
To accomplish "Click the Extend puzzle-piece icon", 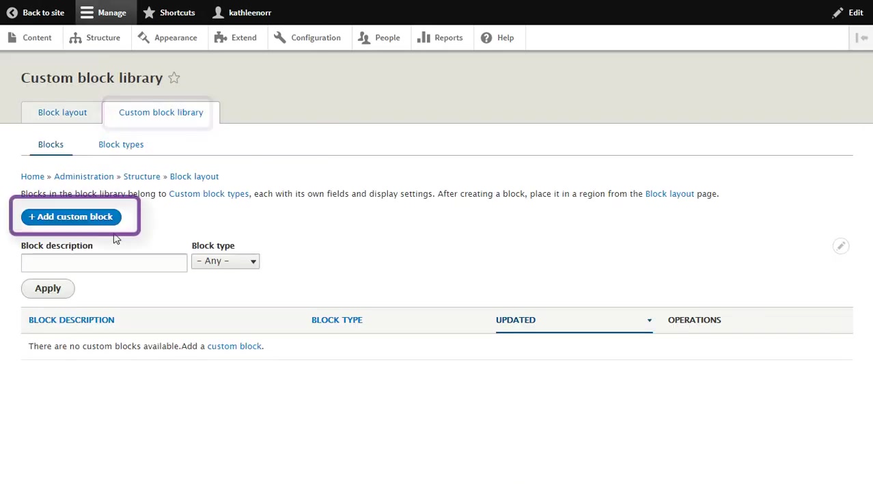I will [x=220, y=38].
